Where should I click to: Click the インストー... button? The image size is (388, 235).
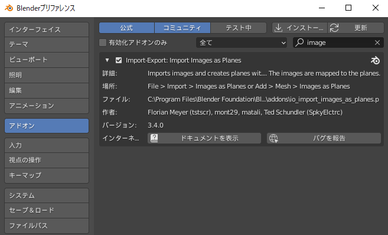pyautogui.click(x=299, y=28)
